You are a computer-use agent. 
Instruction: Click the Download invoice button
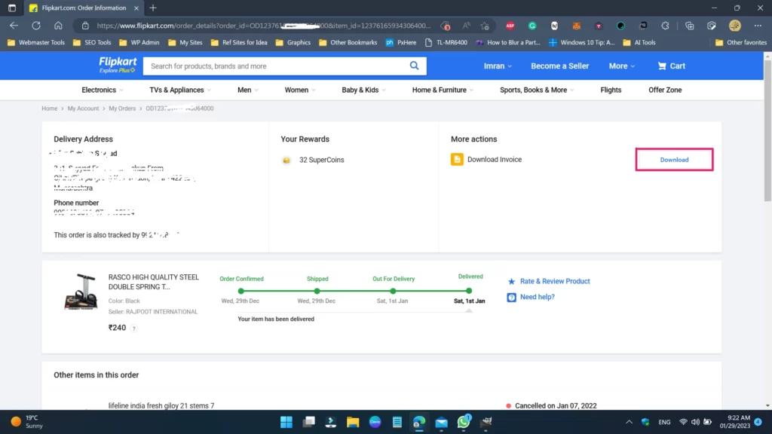point(674,160)
